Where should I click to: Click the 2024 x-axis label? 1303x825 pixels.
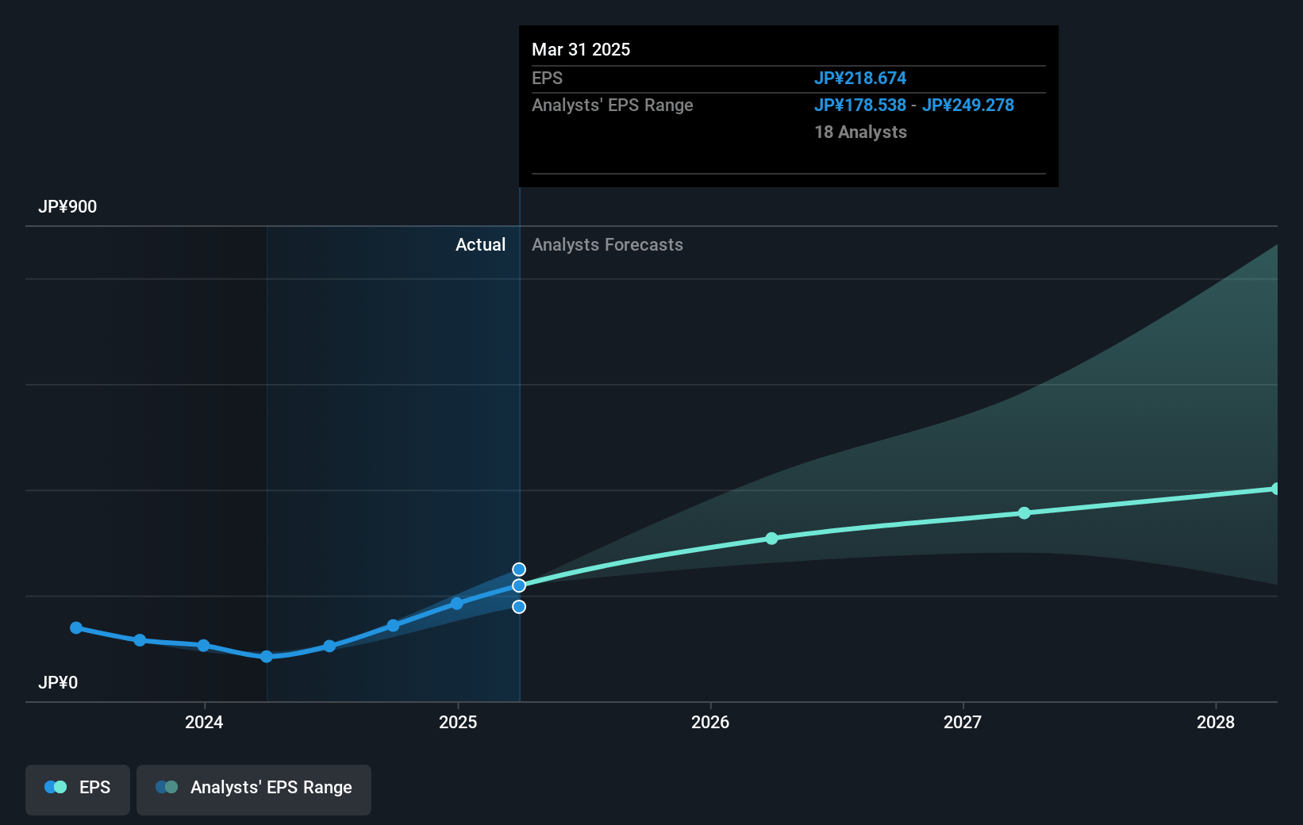[x=204, y=722]
